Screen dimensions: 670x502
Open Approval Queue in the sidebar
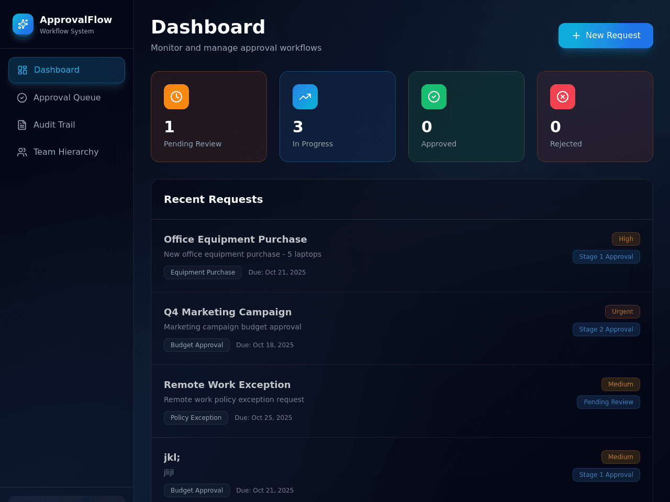[x=66, y=98]
